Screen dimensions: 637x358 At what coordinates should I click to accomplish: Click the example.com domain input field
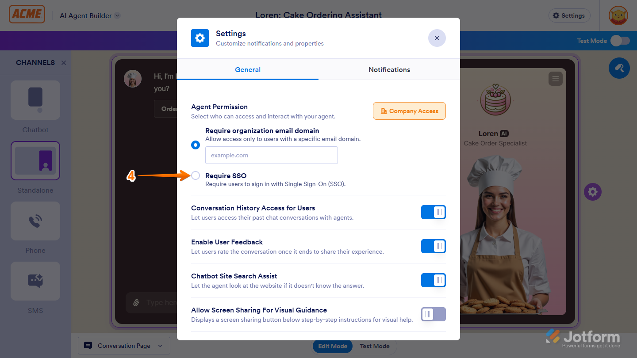tap(272, 155)
